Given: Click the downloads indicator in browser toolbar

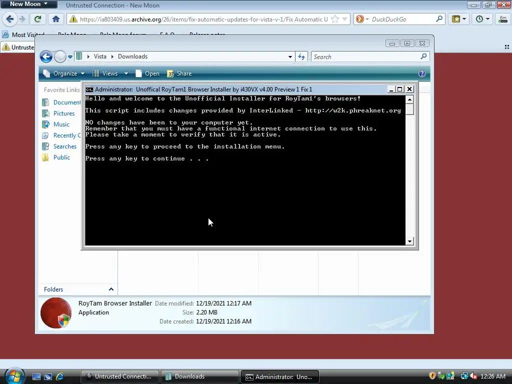Looking at the screenshot, I should tap(503, 19).
